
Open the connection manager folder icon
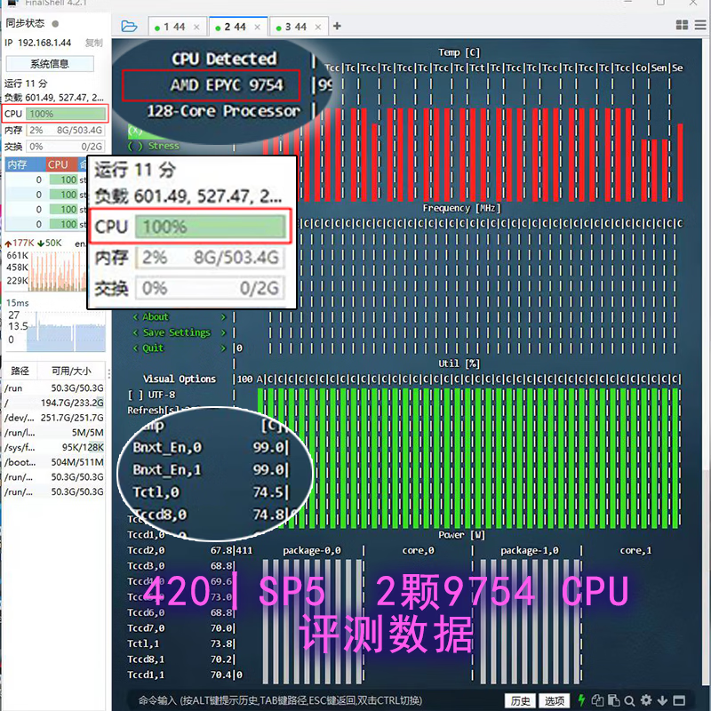pyautogui.click(x=129, y=27)
